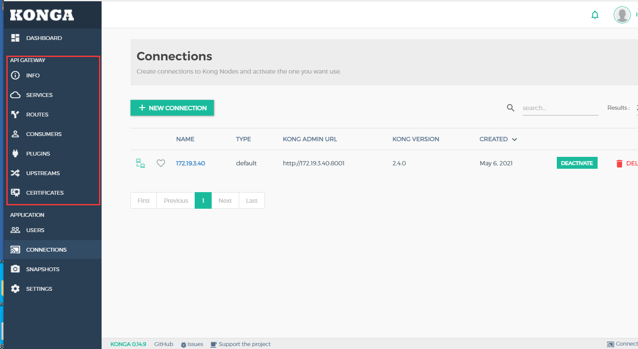This screenshot has width=638, height=349.
Task: Focus the connections search field
Action: [560, 108]
